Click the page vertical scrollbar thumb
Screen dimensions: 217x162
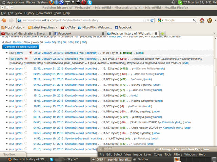pos(215,72)
